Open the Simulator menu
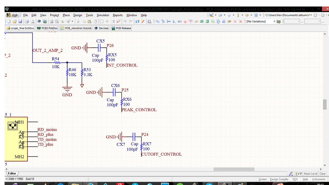Screen dimensions: 329x185 103,15
